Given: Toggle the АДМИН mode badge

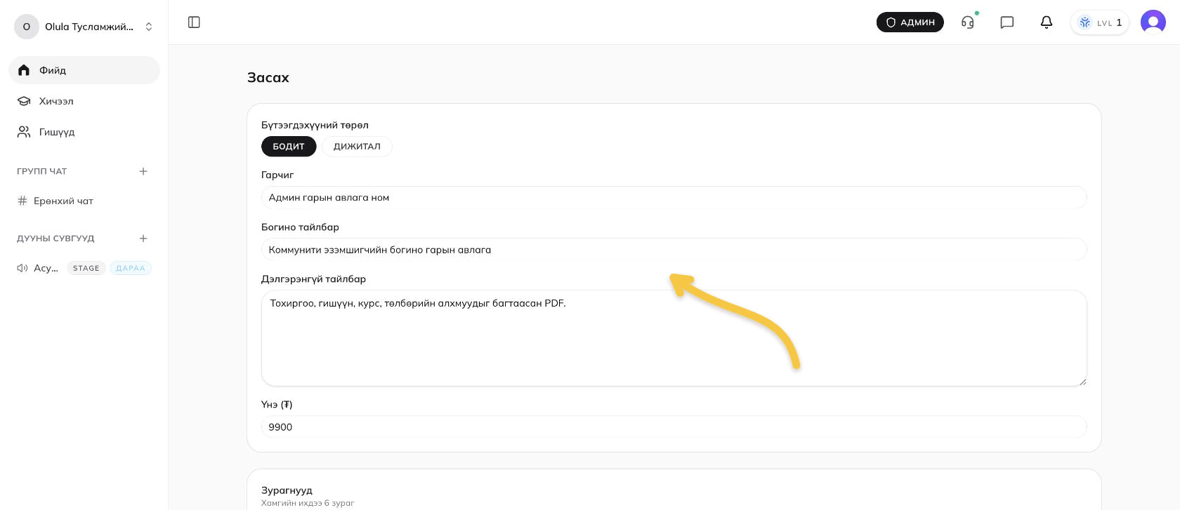Looking at the screenshot, I should tap(910, 22).
